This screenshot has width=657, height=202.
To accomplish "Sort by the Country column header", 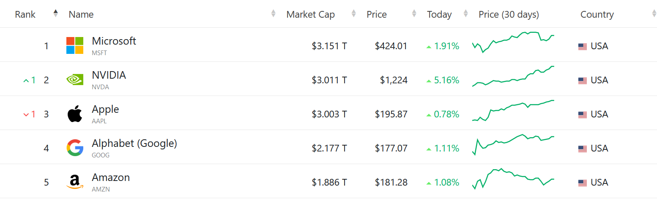I will (597, 14).
